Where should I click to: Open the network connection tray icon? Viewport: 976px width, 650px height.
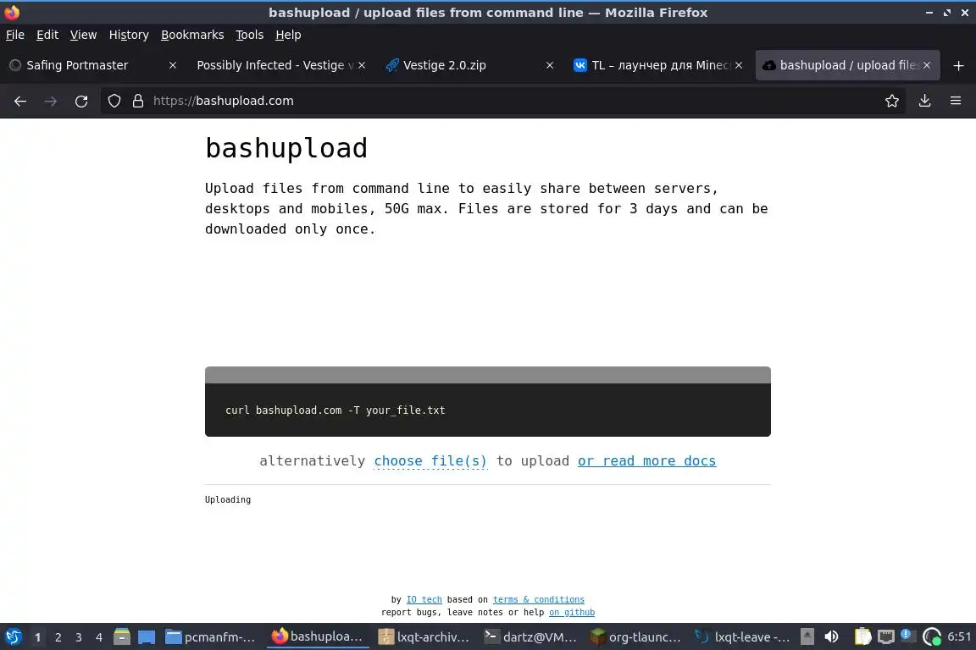coord(885,637)
